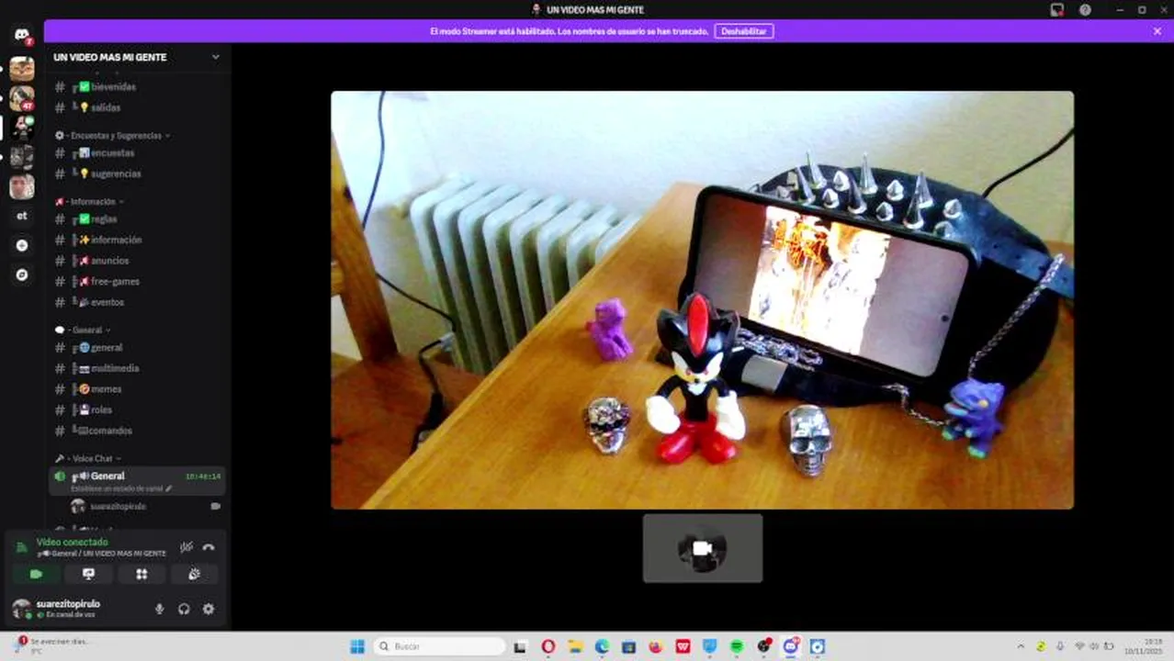Open the inbox icon in title bar
This screenshot has height=661, width=1174.
[1057, 9]
